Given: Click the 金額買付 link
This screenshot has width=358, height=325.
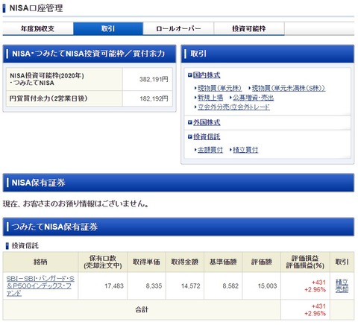Looking at the screenshot, I should coord(210,150).
